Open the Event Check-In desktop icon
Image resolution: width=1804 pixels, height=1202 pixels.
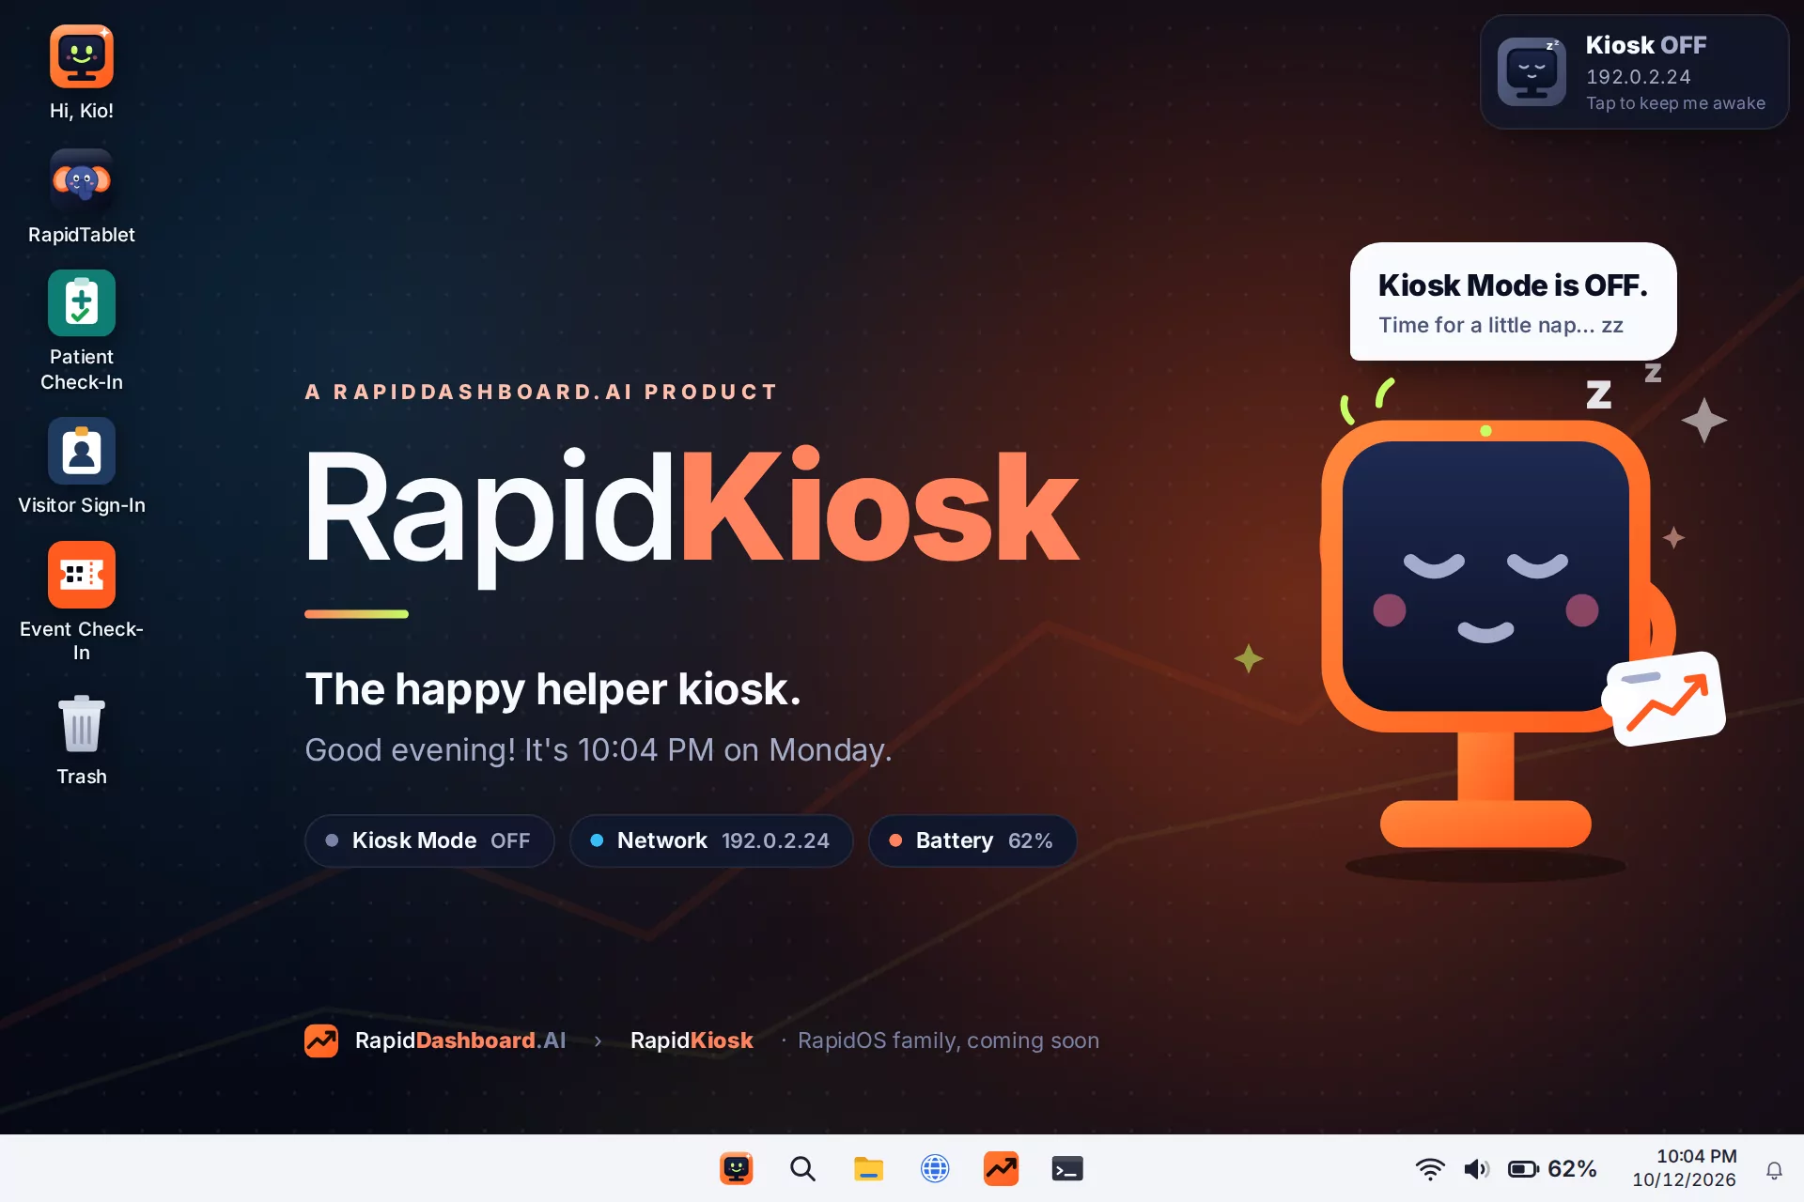point(82,602)
